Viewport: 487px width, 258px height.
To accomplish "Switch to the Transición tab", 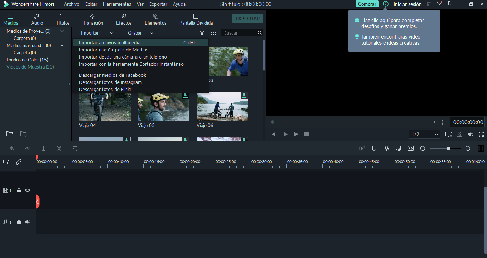I will point(93,19).
